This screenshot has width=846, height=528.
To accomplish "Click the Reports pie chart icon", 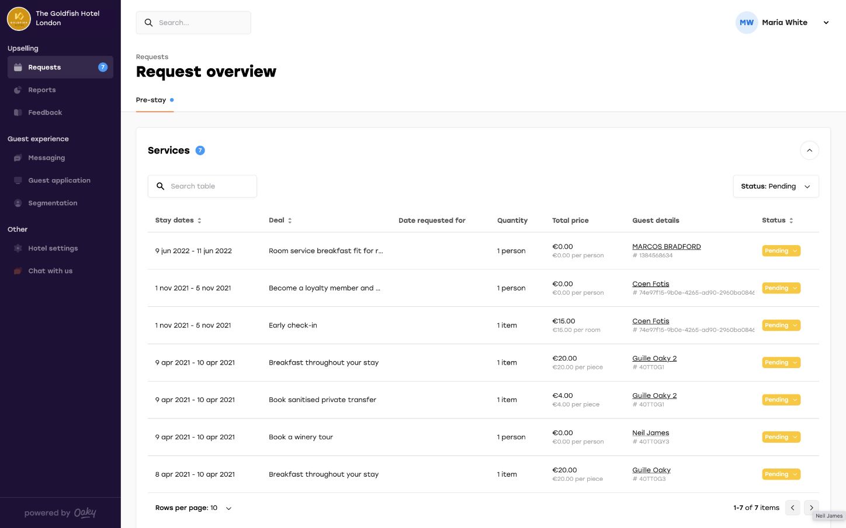I will click(18, 90).
